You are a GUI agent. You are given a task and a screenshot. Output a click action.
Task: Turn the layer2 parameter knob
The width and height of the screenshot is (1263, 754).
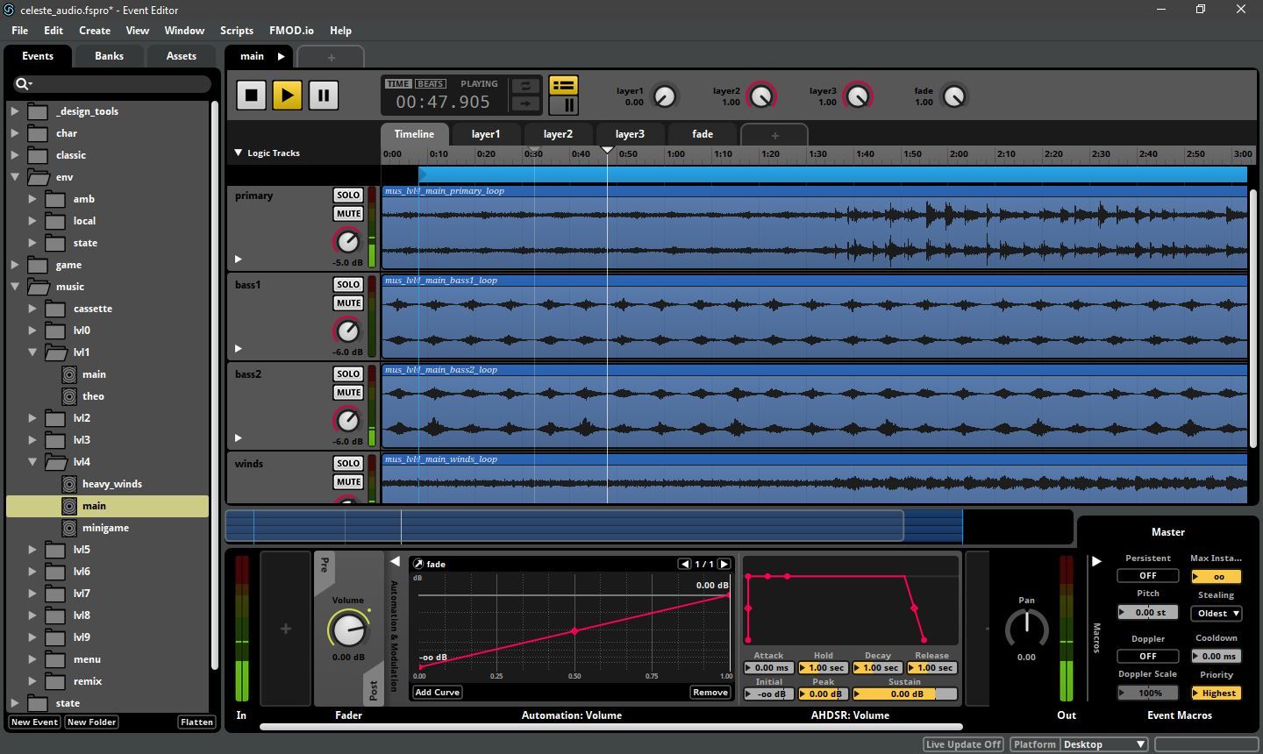[761, 96]
